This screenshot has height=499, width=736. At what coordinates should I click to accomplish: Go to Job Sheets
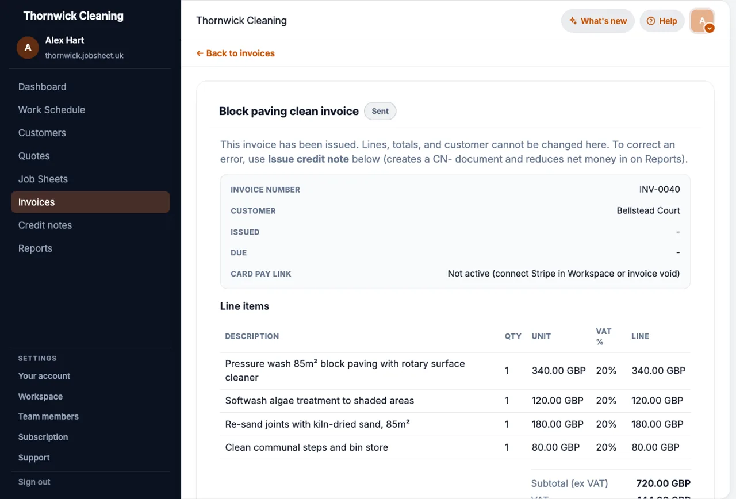tap(43, 179)
